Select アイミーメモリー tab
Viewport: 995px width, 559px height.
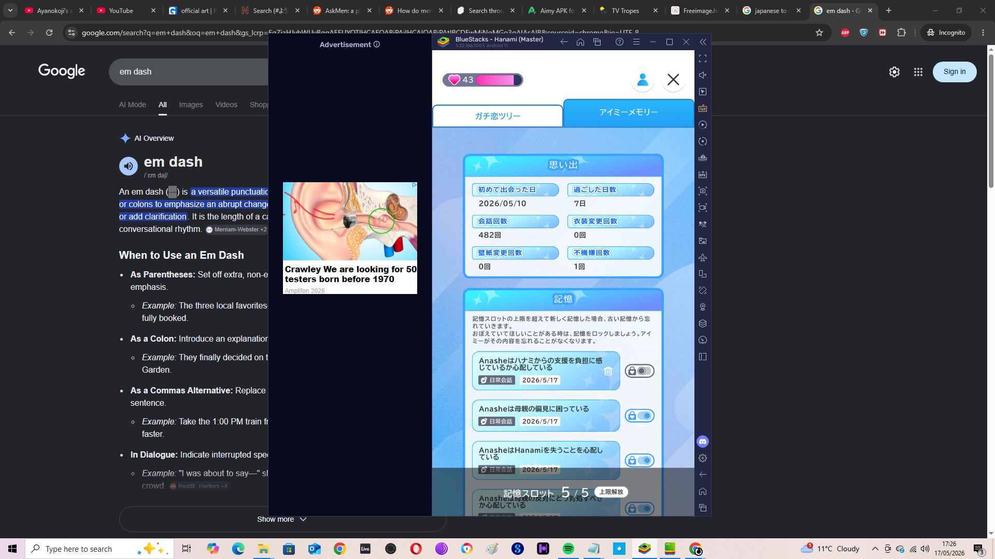point(629,112)
